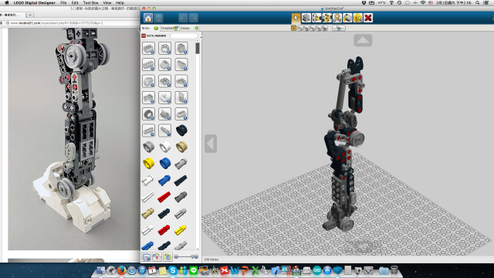
Task: Adjust the brick icon size slider
Action: coord(186,257)
